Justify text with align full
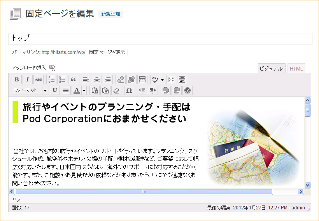This screenshot has width=319, height=221. point(66,90)
